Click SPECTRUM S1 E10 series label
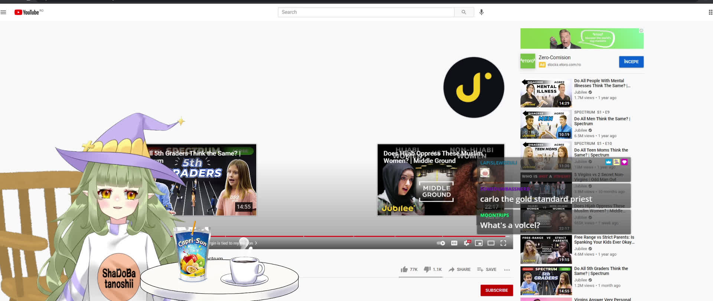The height and width of the screenshot is (301, 713). pos(593,143)
